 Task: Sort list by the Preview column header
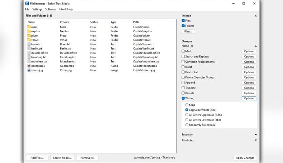[65, 22]
